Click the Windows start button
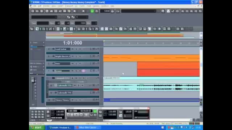 click(37, 127)
